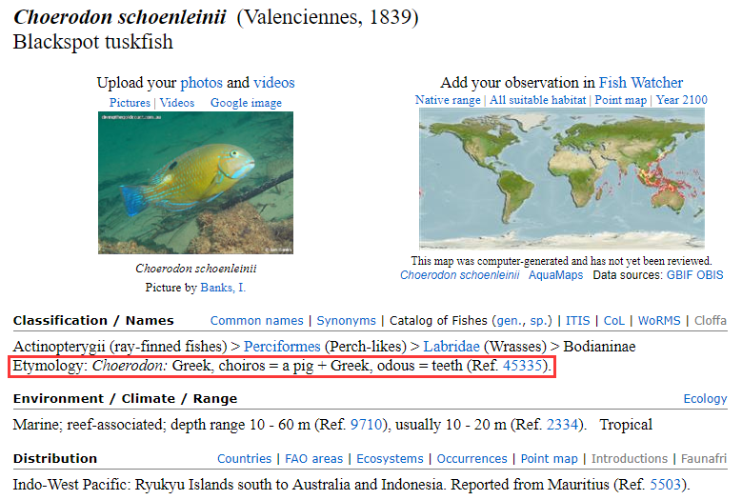Click the 'Choerodon schoenleinii' species title
The height and width of the screenshot is (500, 742).
[x=120, y=17]
